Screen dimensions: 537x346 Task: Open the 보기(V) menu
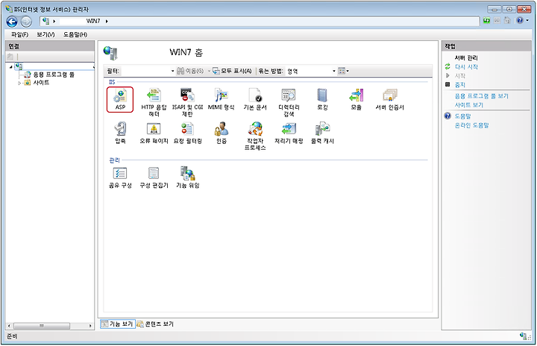click(x=45, y=34)
